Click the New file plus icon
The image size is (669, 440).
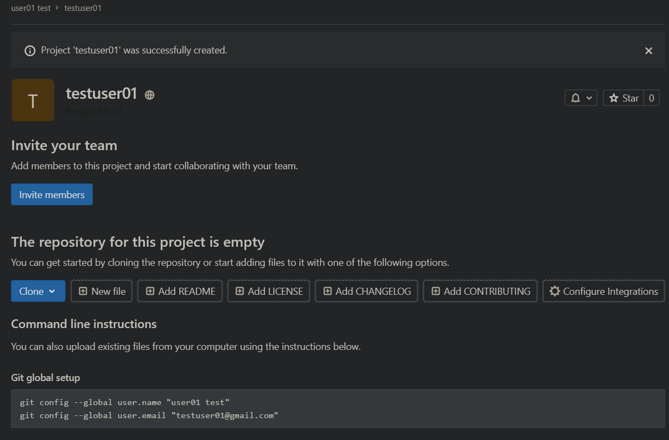[x=83, y=292]
